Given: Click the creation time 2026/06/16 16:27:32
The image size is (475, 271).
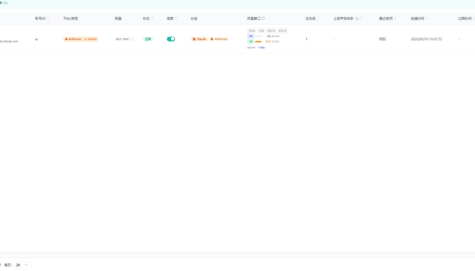Looking at the screenshot, I should pos(426,39).
